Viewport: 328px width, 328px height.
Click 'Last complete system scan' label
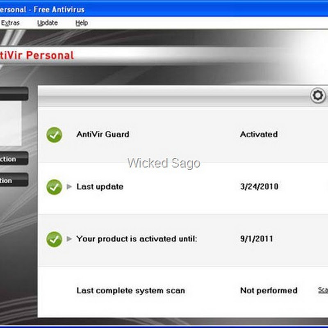pos(131,291)
